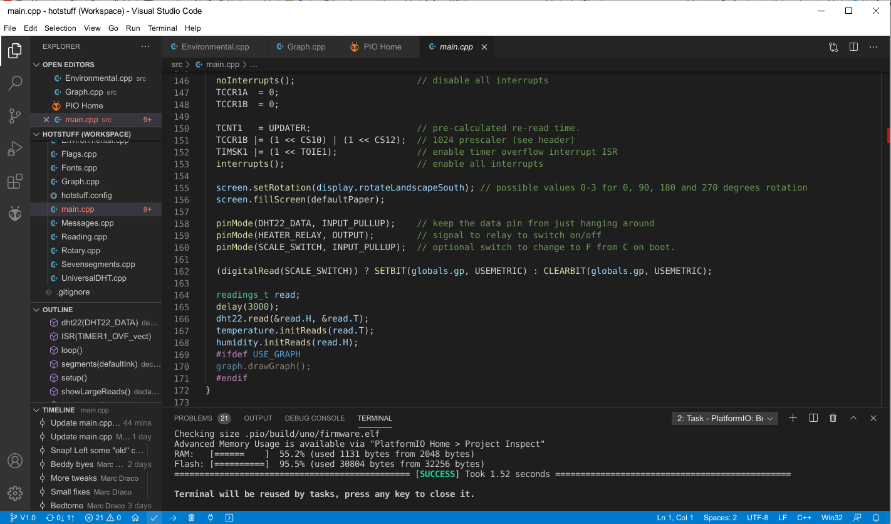Click PlatformIO Serial Monitor plug icon
Screen dimensions: 891x524
211,518
